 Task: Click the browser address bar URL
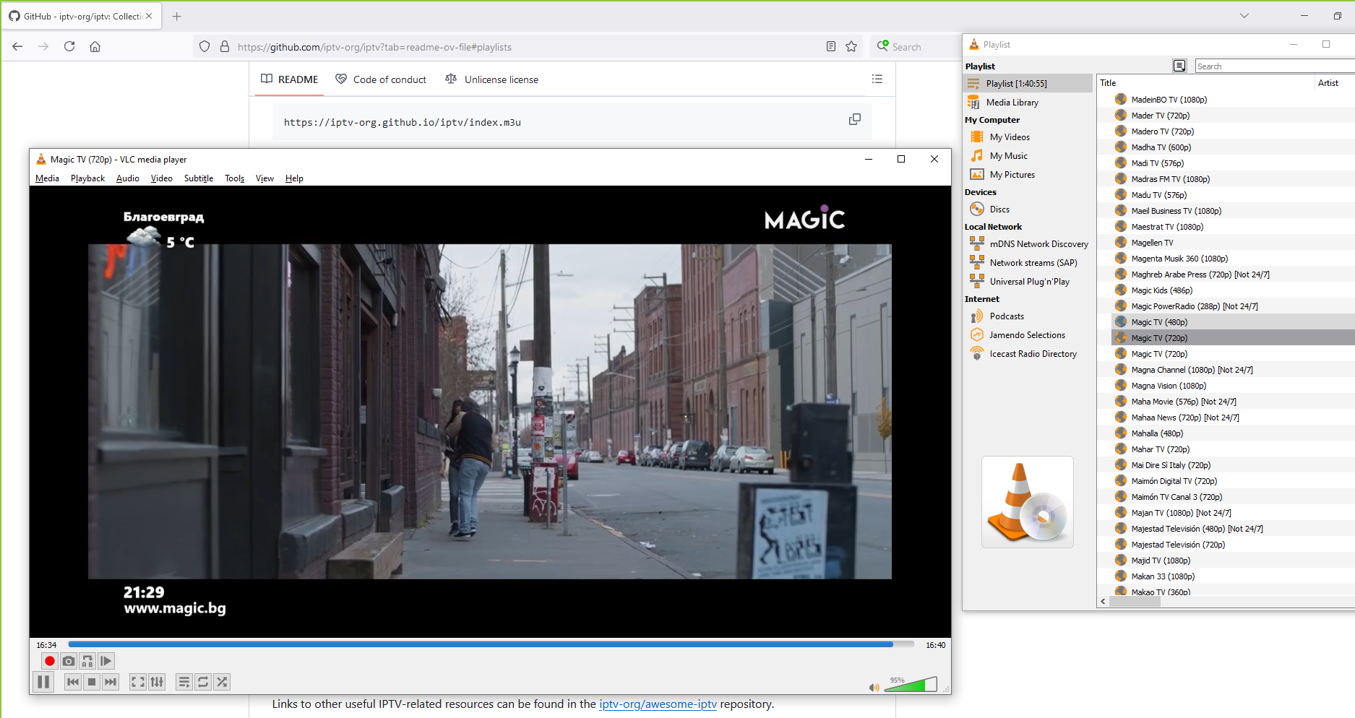click(374, 47)
